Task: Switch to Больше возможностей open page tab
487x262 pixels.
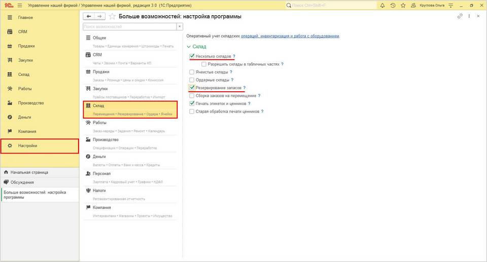Action: pos(40,195)
